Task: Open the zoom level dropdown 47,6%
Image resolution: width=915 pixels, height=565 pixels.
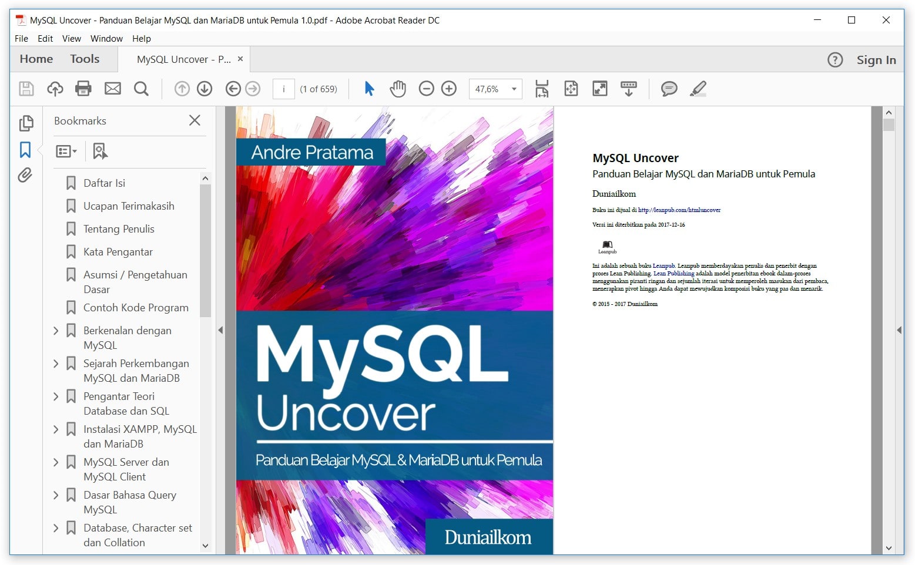Action: (x=514, y=89)
